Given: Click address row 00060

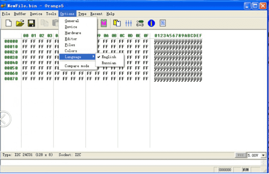Looking at the screenshot, I should click(x=11, y=73).
